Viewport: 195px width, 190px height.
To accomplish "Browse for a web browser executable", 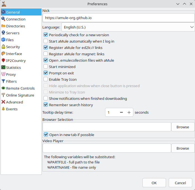I will 183,127.
